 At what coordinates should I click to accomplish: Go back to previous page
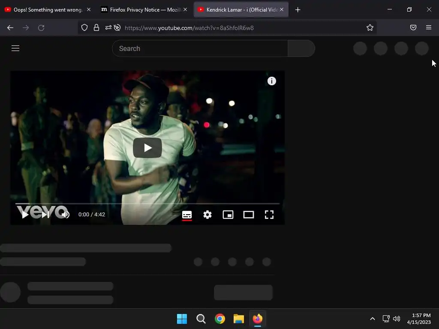click(10, 28)
